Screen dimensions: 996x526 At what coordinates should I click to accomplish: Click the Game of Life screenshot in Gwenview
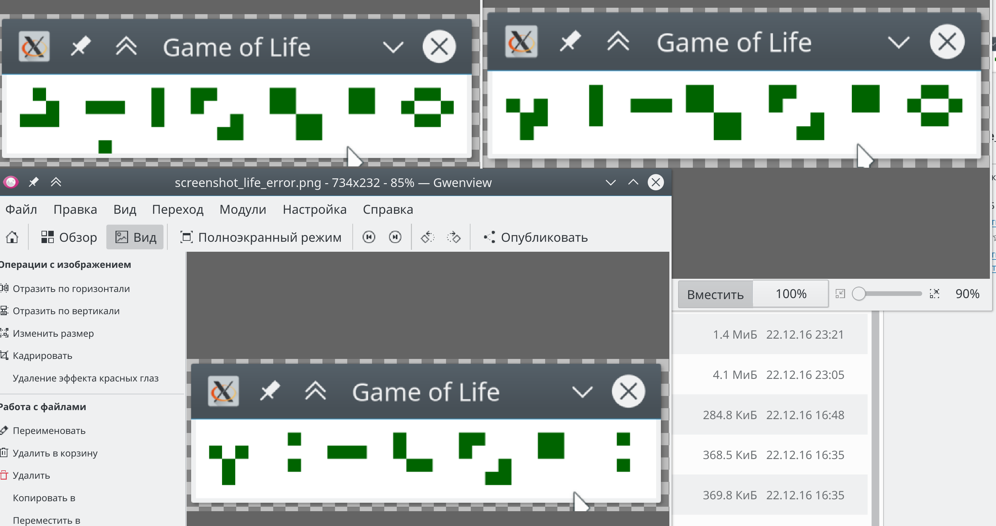(x=428, y=435)
